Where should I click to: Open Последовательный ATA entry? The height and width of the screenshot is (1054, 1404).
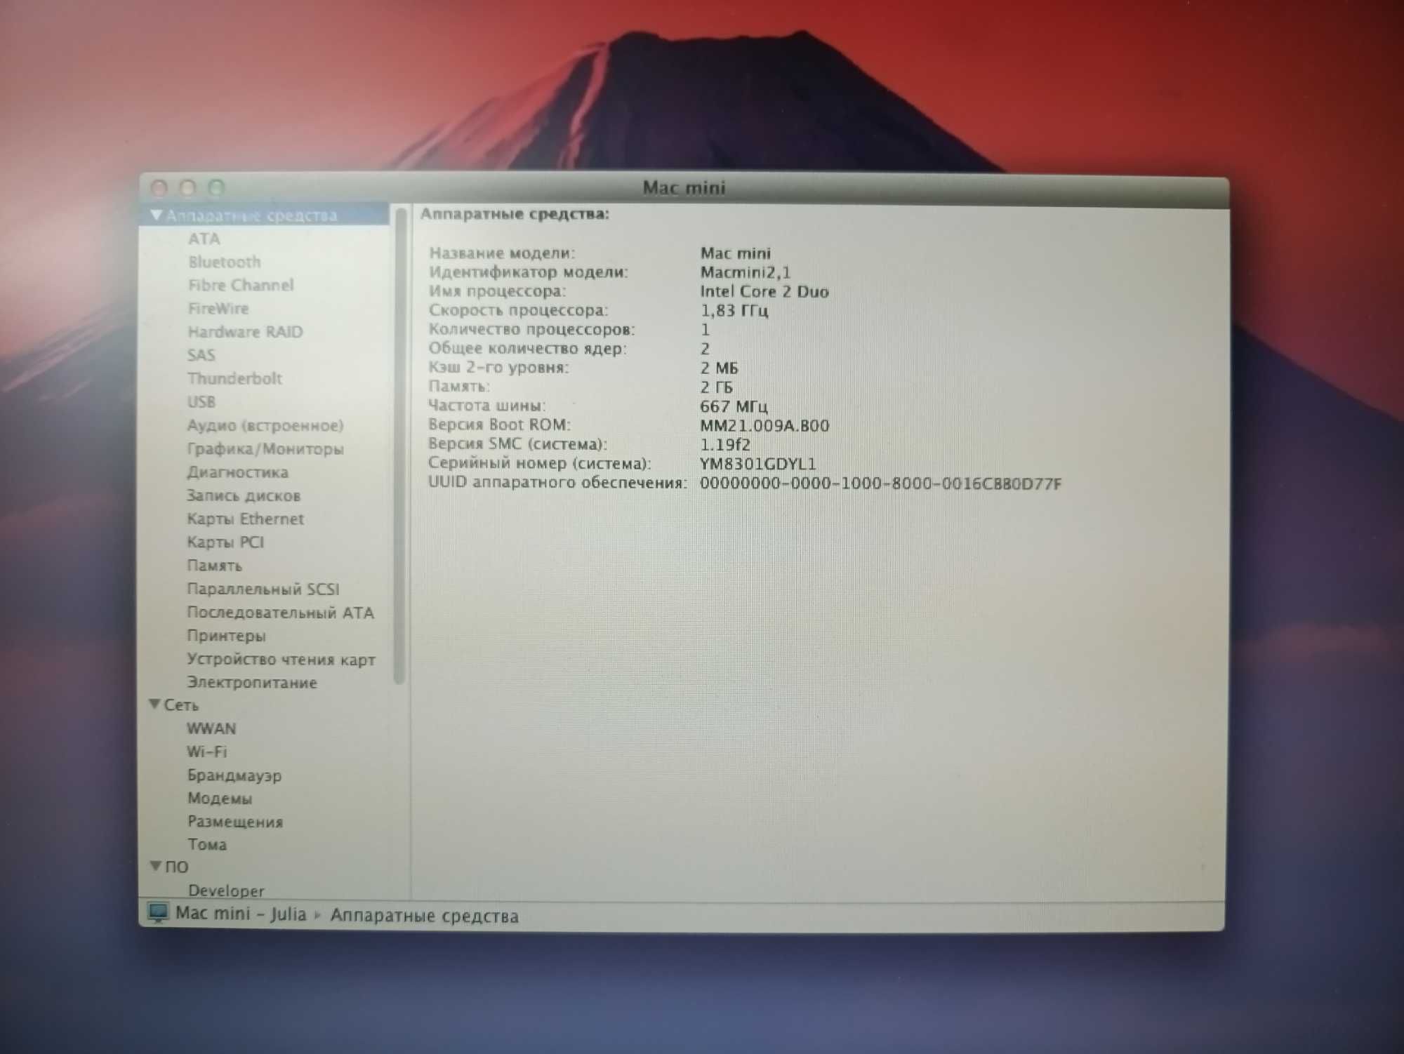click(280, 613)
